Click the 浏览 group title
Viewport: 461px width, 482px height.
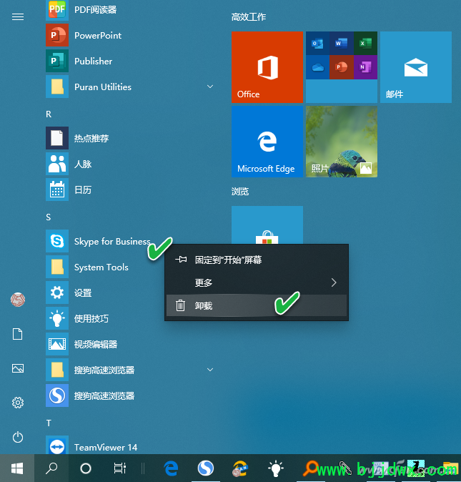tap(240, 192)
